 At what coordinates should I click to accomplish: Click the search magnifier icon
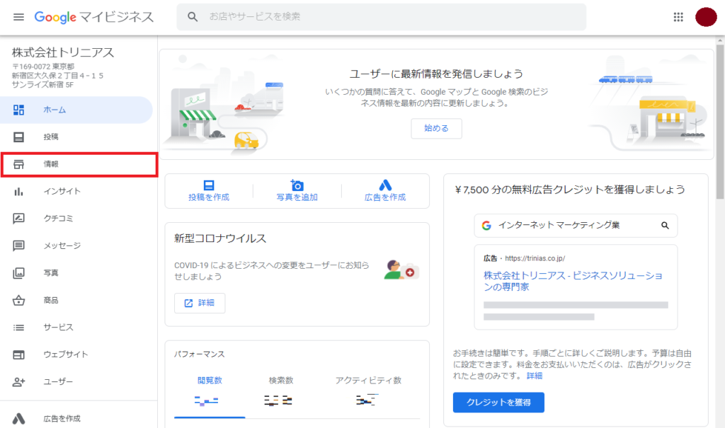coord(193,17)
